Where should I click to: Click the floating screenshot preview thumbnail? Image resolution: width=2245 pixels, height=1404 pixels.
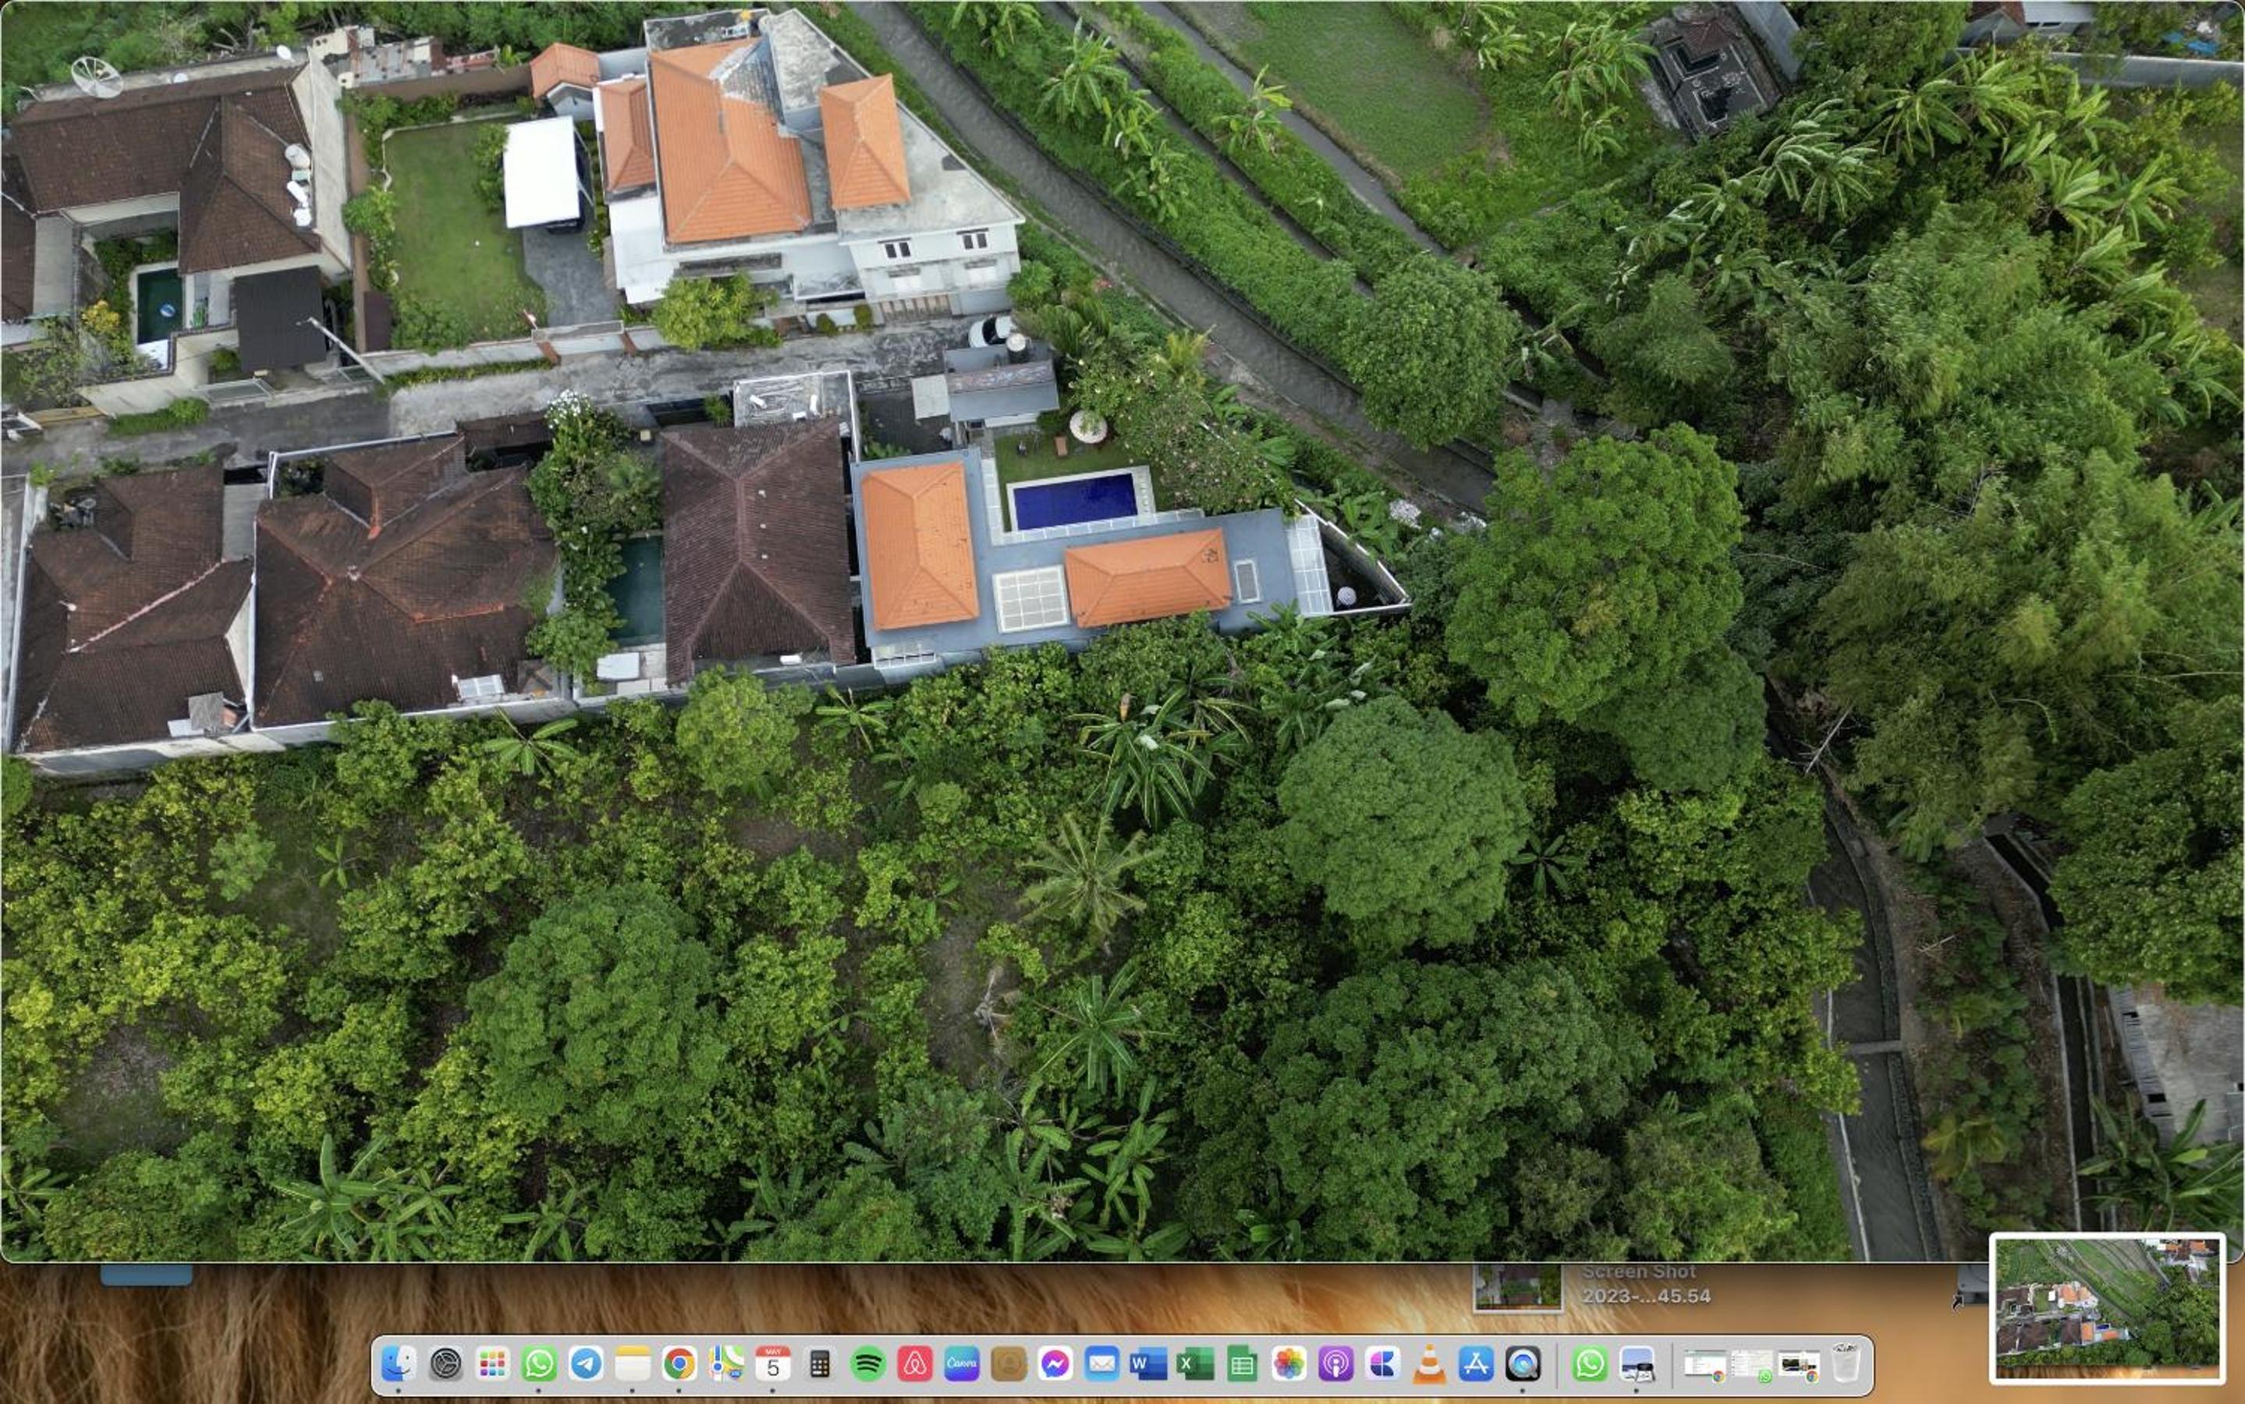click(x=2108, y=1308)
